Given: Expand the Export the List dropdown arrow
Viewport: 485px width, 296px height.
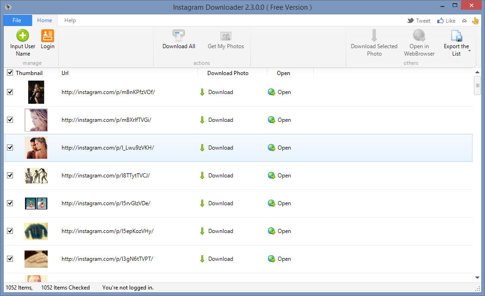Looking at the screenshot, I should (470, 51).
